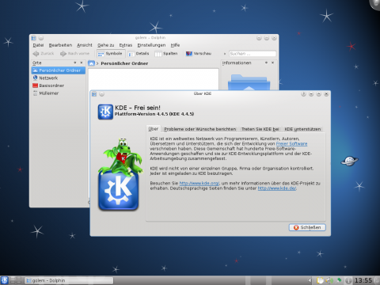Open the Hilfe menu in Dolphin
380x285 pixels.
pos(175,45)
